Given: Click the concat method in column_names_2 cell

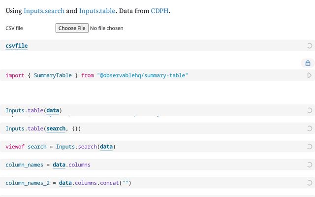Looking at the screenshot, I should (x=109, y=183).
